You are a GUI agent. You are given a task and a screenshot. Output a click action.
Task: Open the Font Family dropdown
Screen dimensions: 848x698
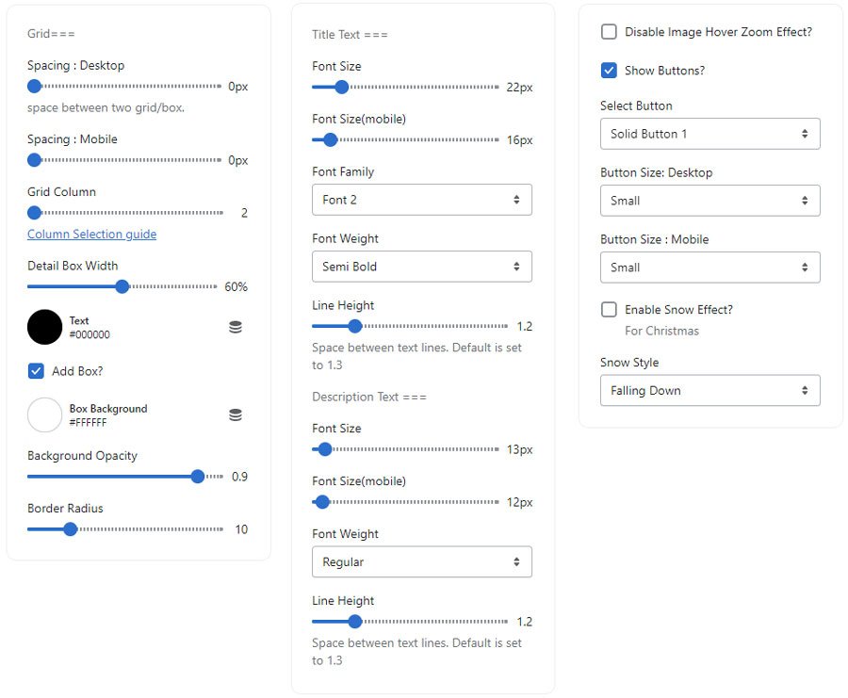point(421,200)
